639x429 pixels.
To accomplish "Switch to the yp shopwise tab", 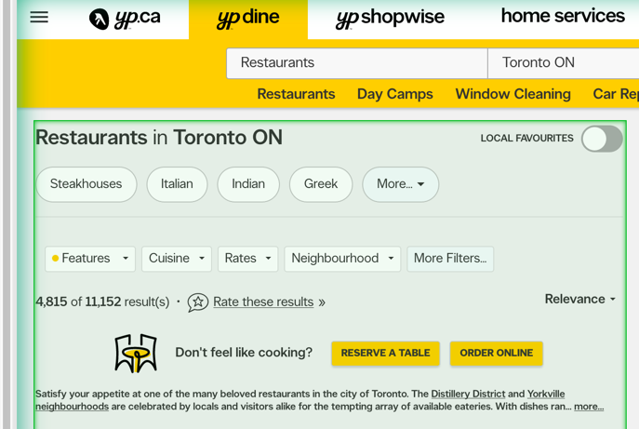I will 390,19.
